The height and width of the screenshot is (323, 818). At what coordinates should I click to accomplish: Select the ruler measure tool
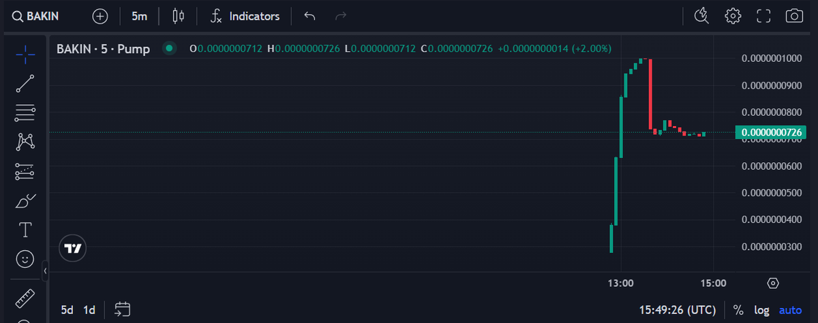point(25,298)
